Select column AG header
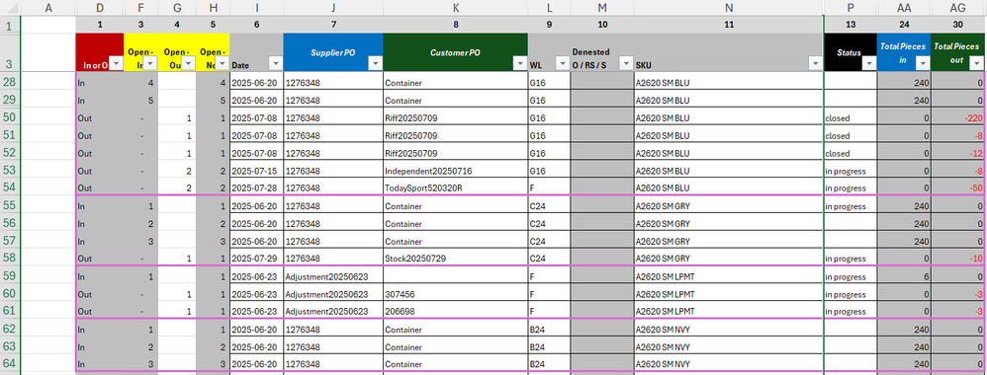The image size is (987, 375). [x=958, y=8]
